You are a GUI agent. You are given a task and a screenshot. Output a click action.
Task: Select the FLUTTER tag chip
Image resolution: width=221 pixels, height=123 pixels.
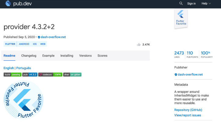tap(10, 44)
